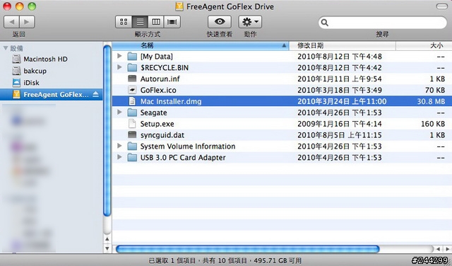Expand the $RECYCLE.BIN folder
The image size is (452, 266).
[119, 67]
